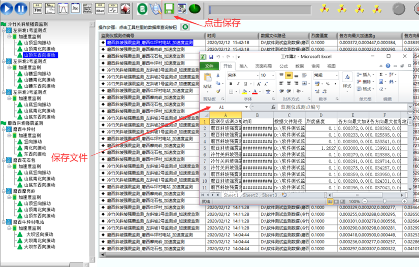The height and width of the screenshot is (268, 419).
Task: Click the dark green radar circle icon
Action: point(195,8)
